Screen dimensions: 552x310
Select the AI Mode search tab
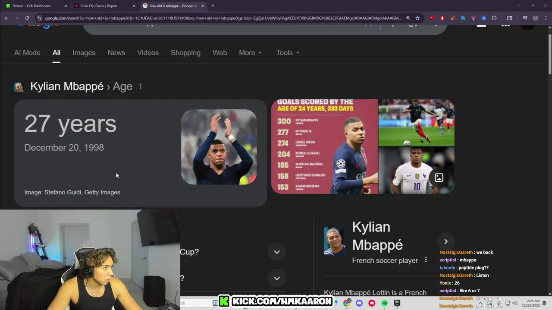[x=27, y=53]
